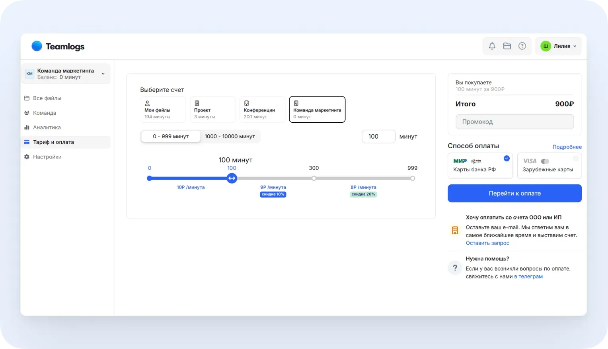Choose the Конференции account card

pyautogui.click(x=262, y=109)
